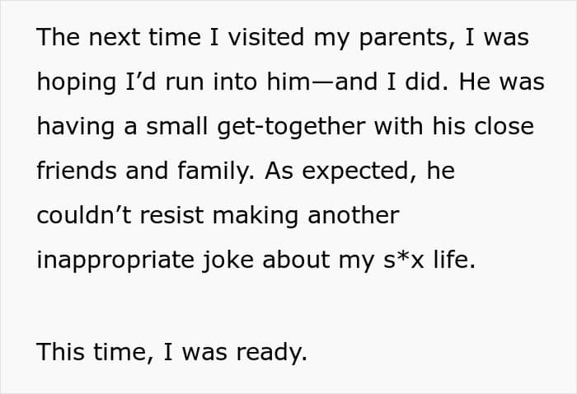Click the word "couldn't"

click(x=84, y=215)
